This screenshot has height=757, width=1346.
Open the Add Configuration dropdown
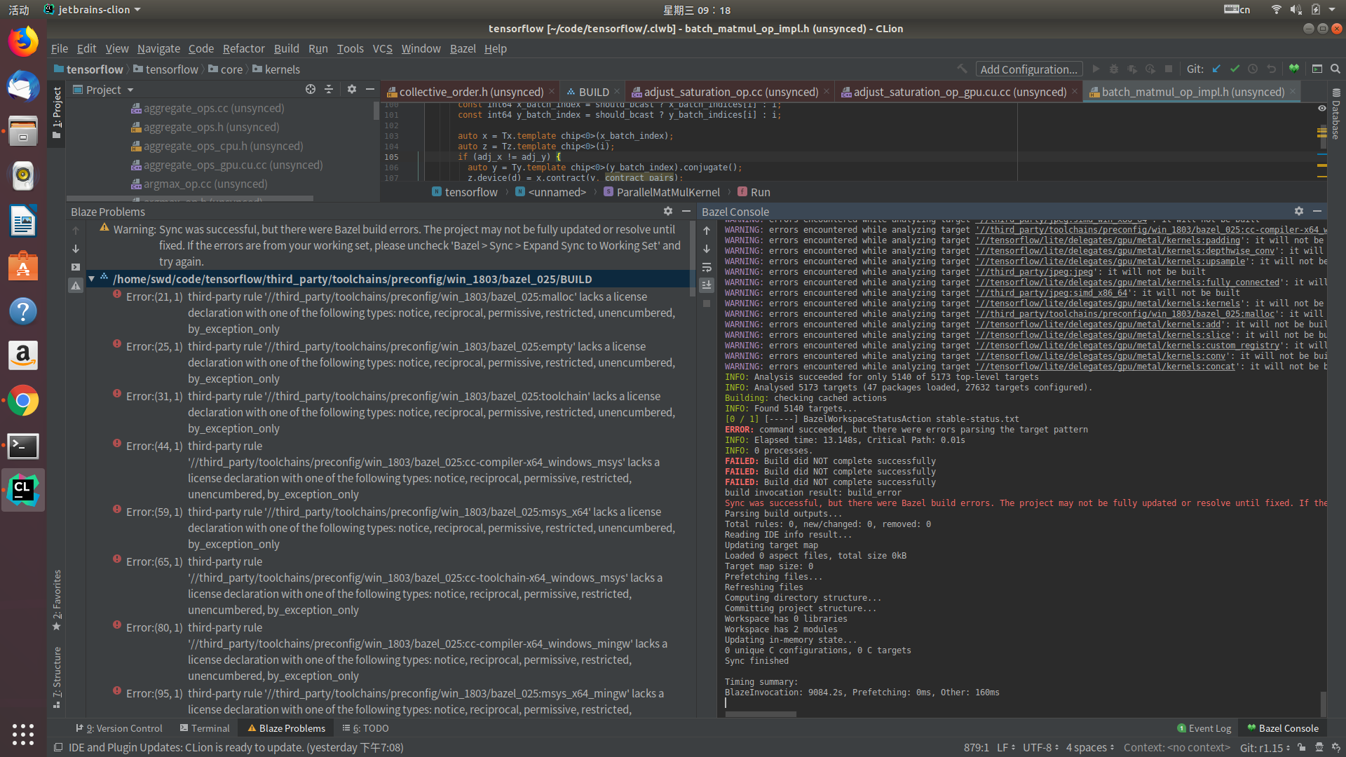coord(1029,69)
